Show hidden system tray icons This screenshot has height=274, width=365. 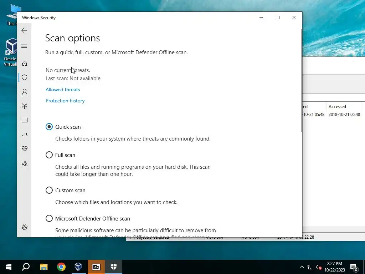click(302, 267)
